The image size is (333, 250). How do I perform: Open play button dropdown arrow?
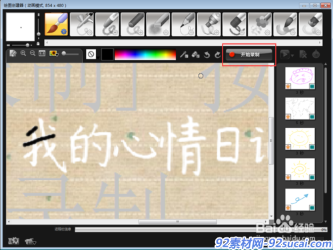(292, 55)
